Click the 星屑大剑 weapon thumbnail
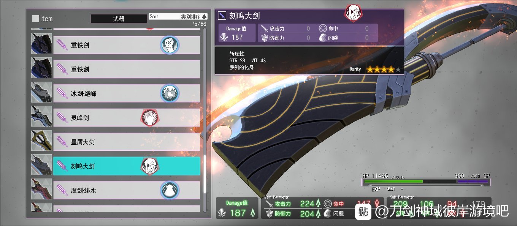This screenshot has width=517, height=226. [x=41, y=142]
